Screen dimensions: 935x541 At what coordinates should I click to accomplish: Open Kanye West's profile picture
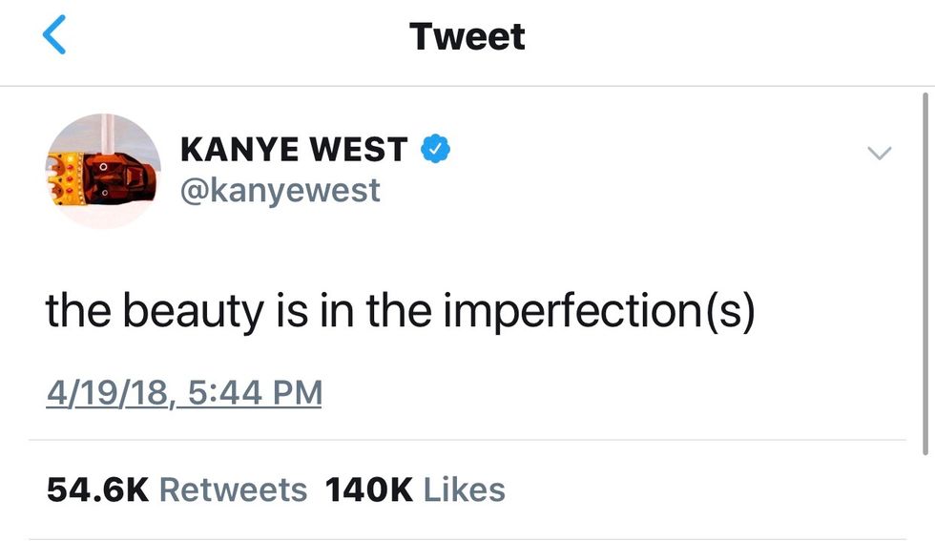point(103,171)
